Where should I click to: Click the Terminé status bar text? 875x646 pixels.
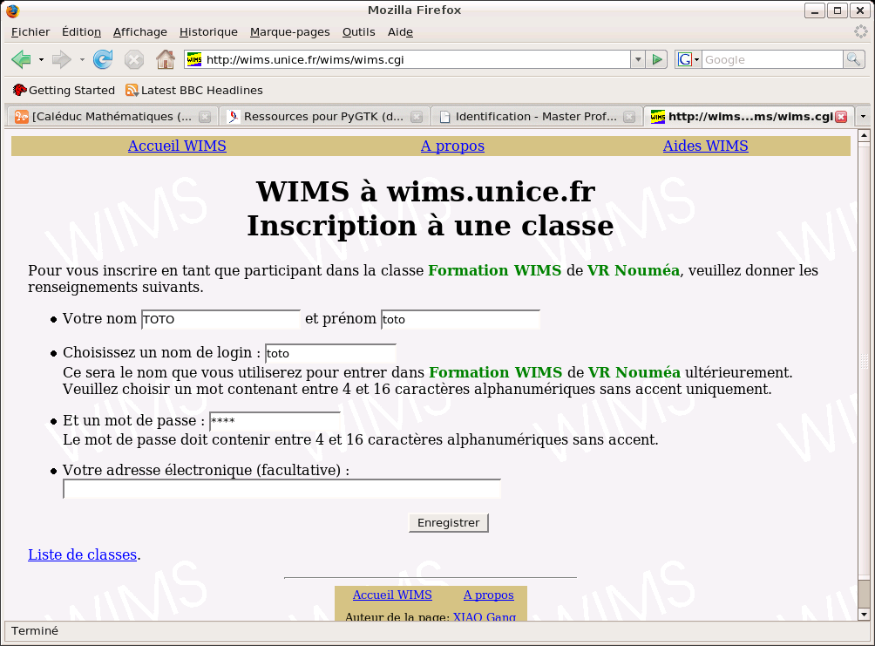click(35, 631)
